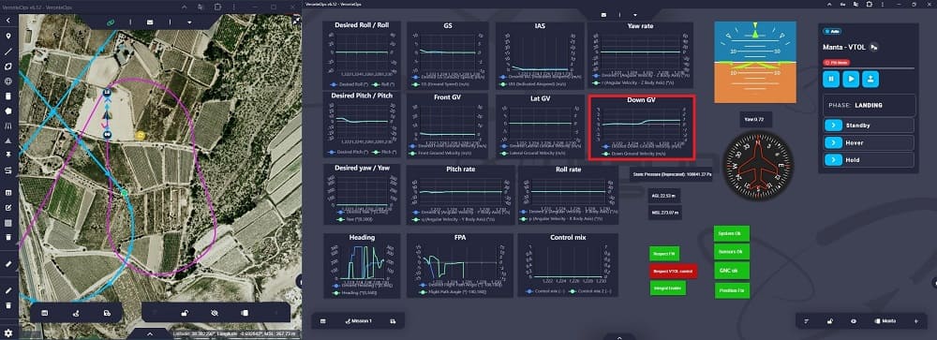Click the green link icon on the map toolbar
The width and height of the screenshot is (937, 340).
111,22
